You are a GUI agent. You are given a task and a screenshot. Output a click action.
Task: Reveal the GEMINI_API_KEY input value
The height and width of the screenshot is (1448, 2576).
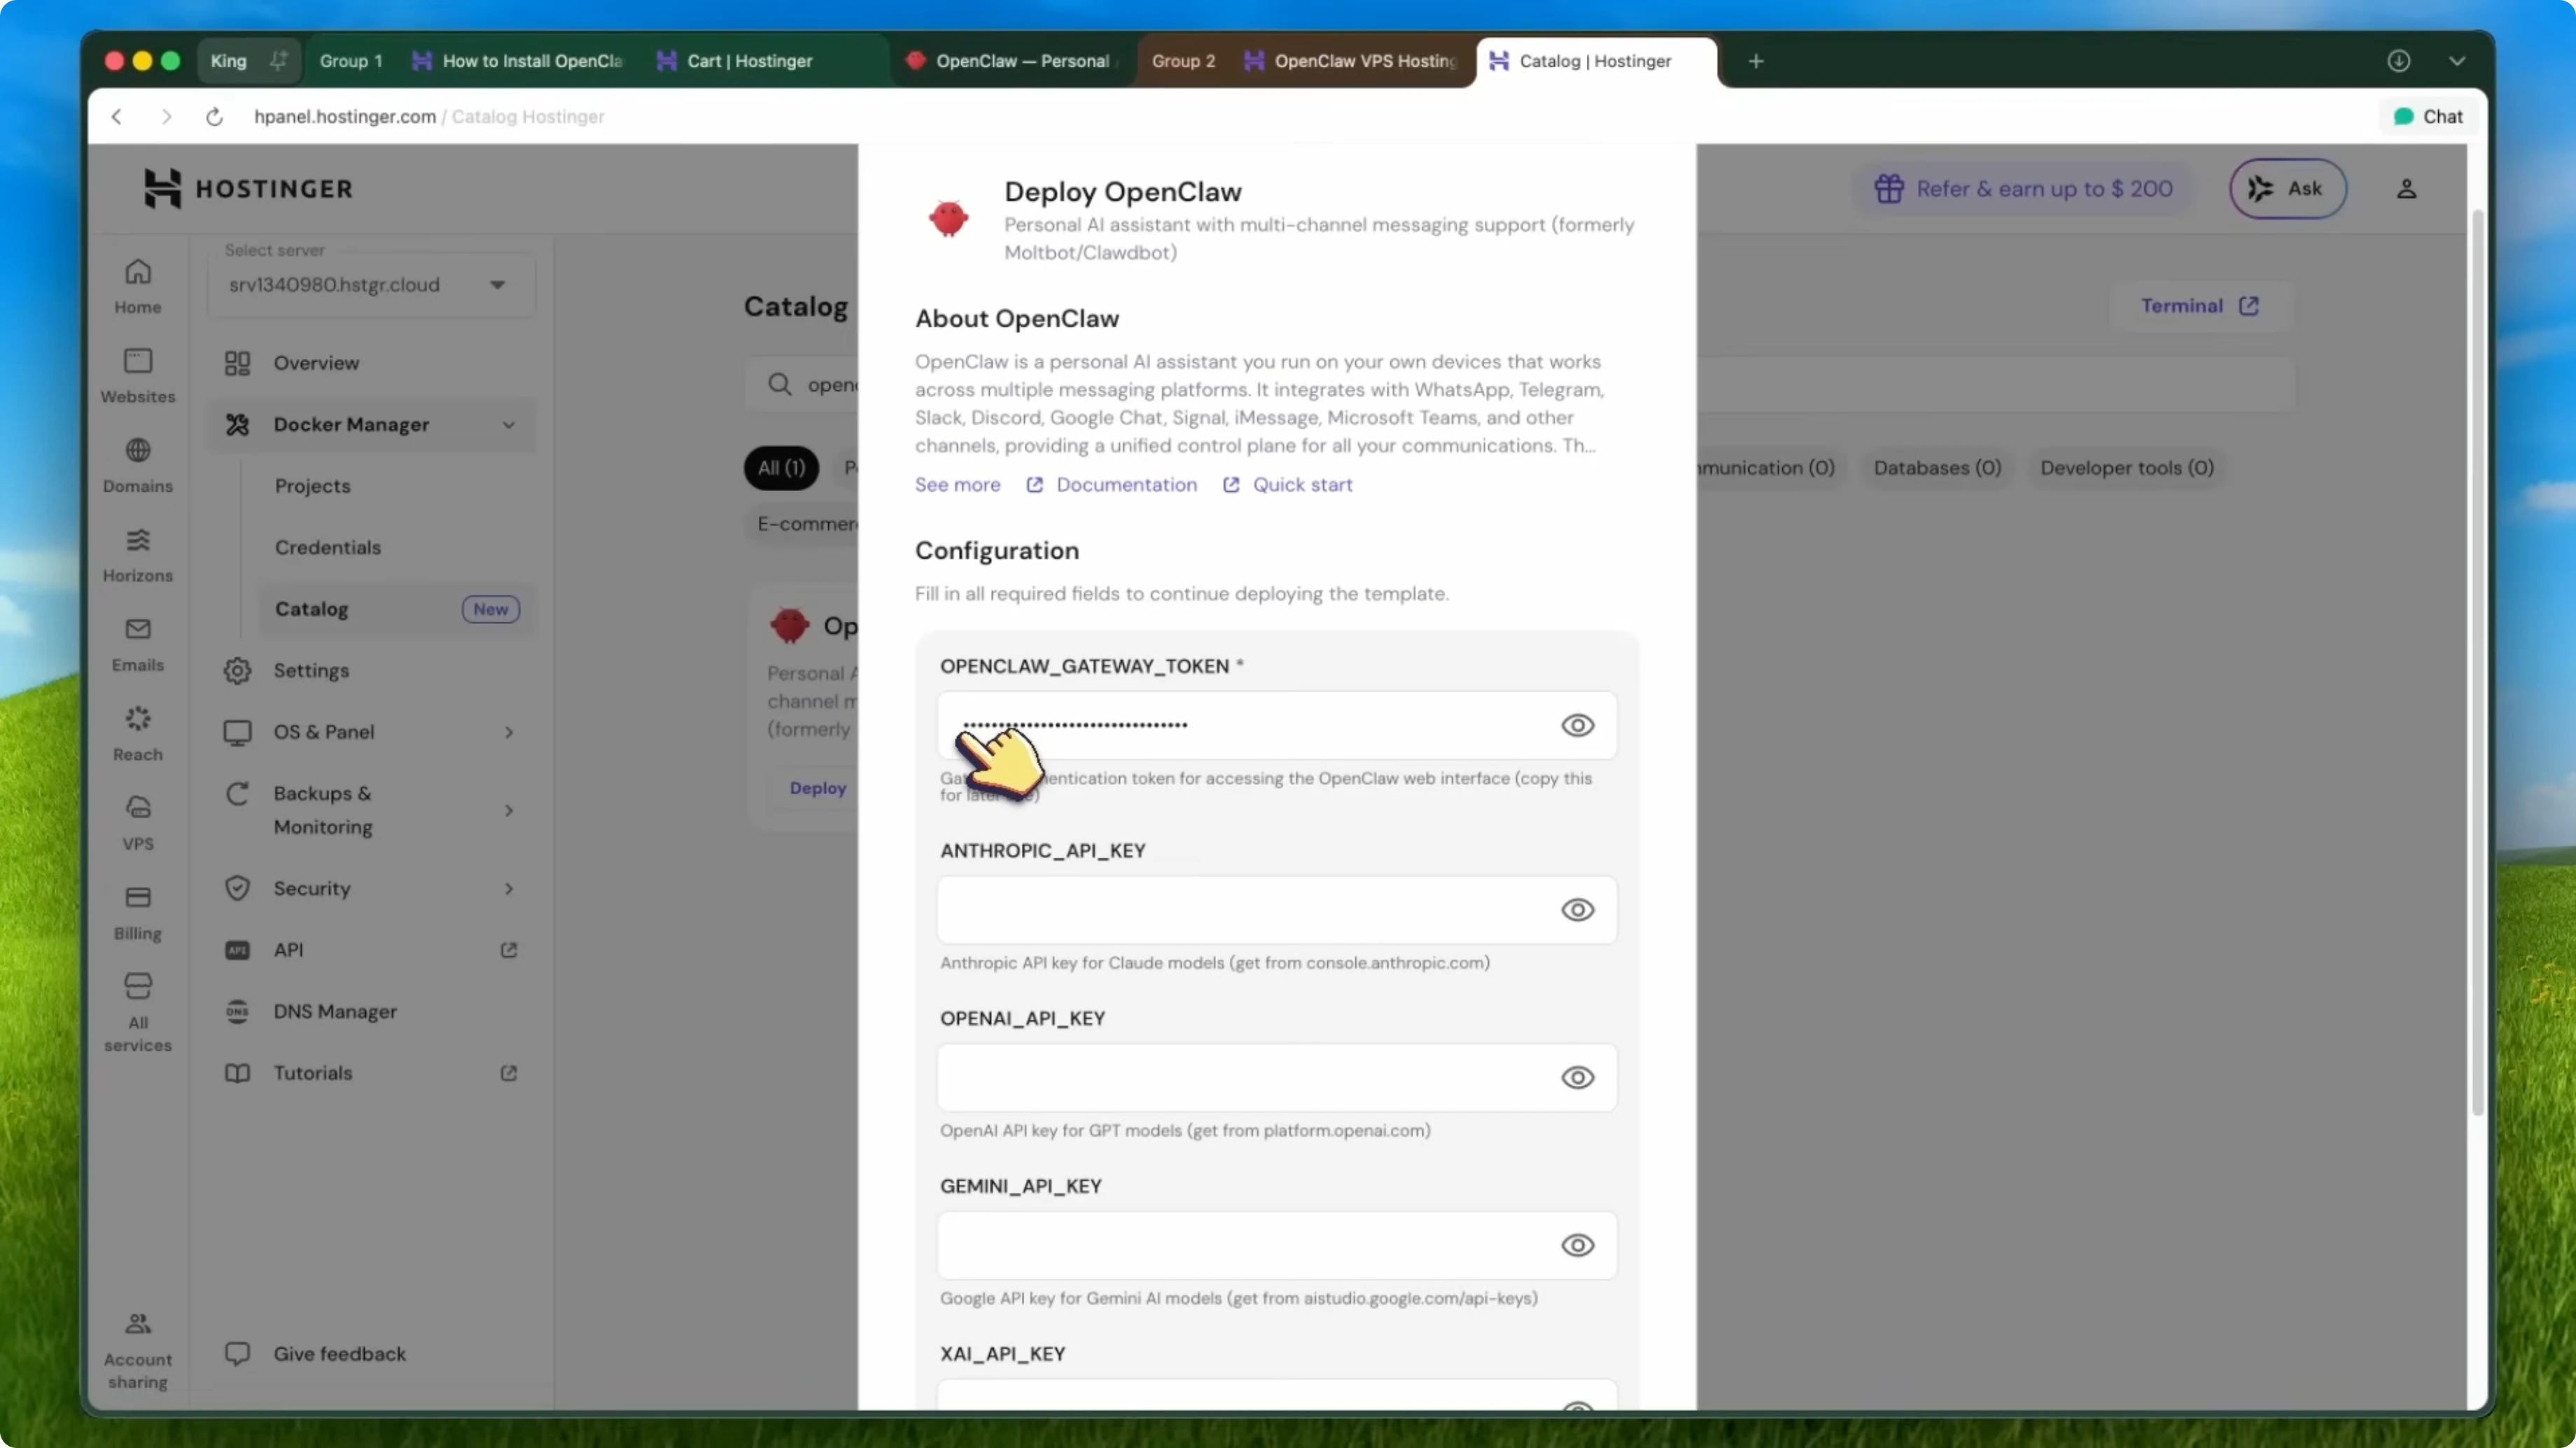(1578, 1245)
